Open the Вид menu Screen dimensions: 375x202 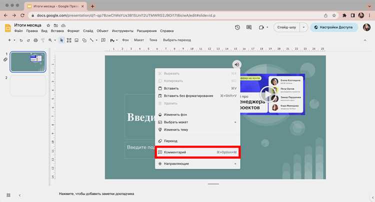[x=44, y=31]
